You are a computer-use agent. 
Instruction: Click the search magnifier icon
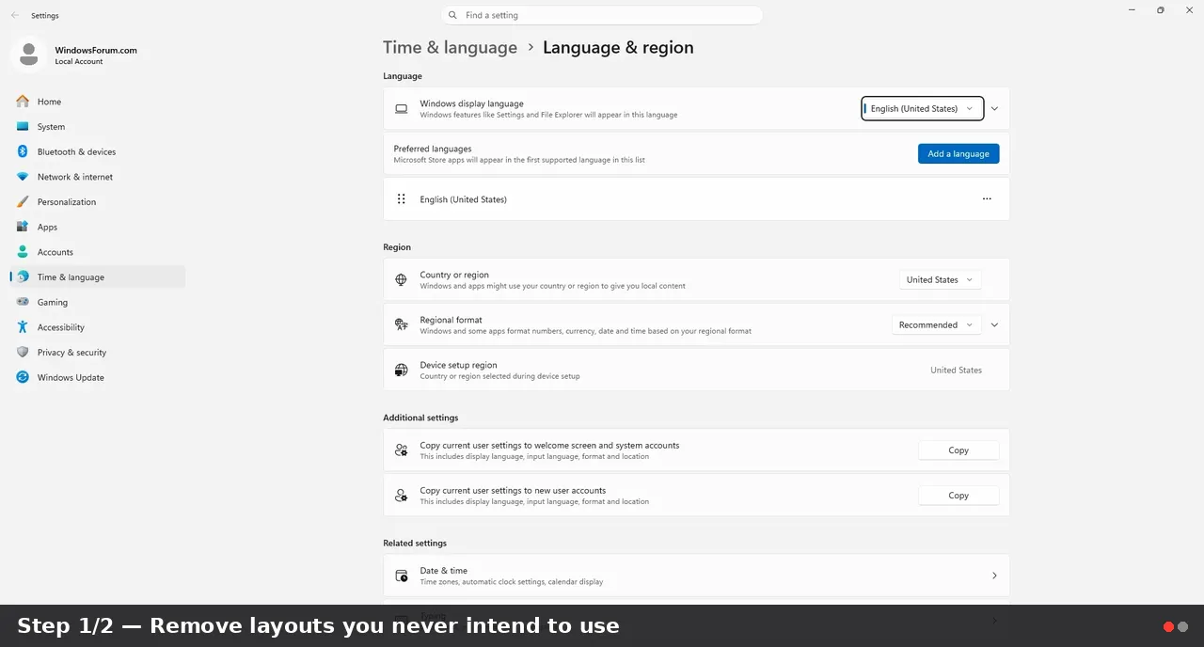[x=453, y=15]
